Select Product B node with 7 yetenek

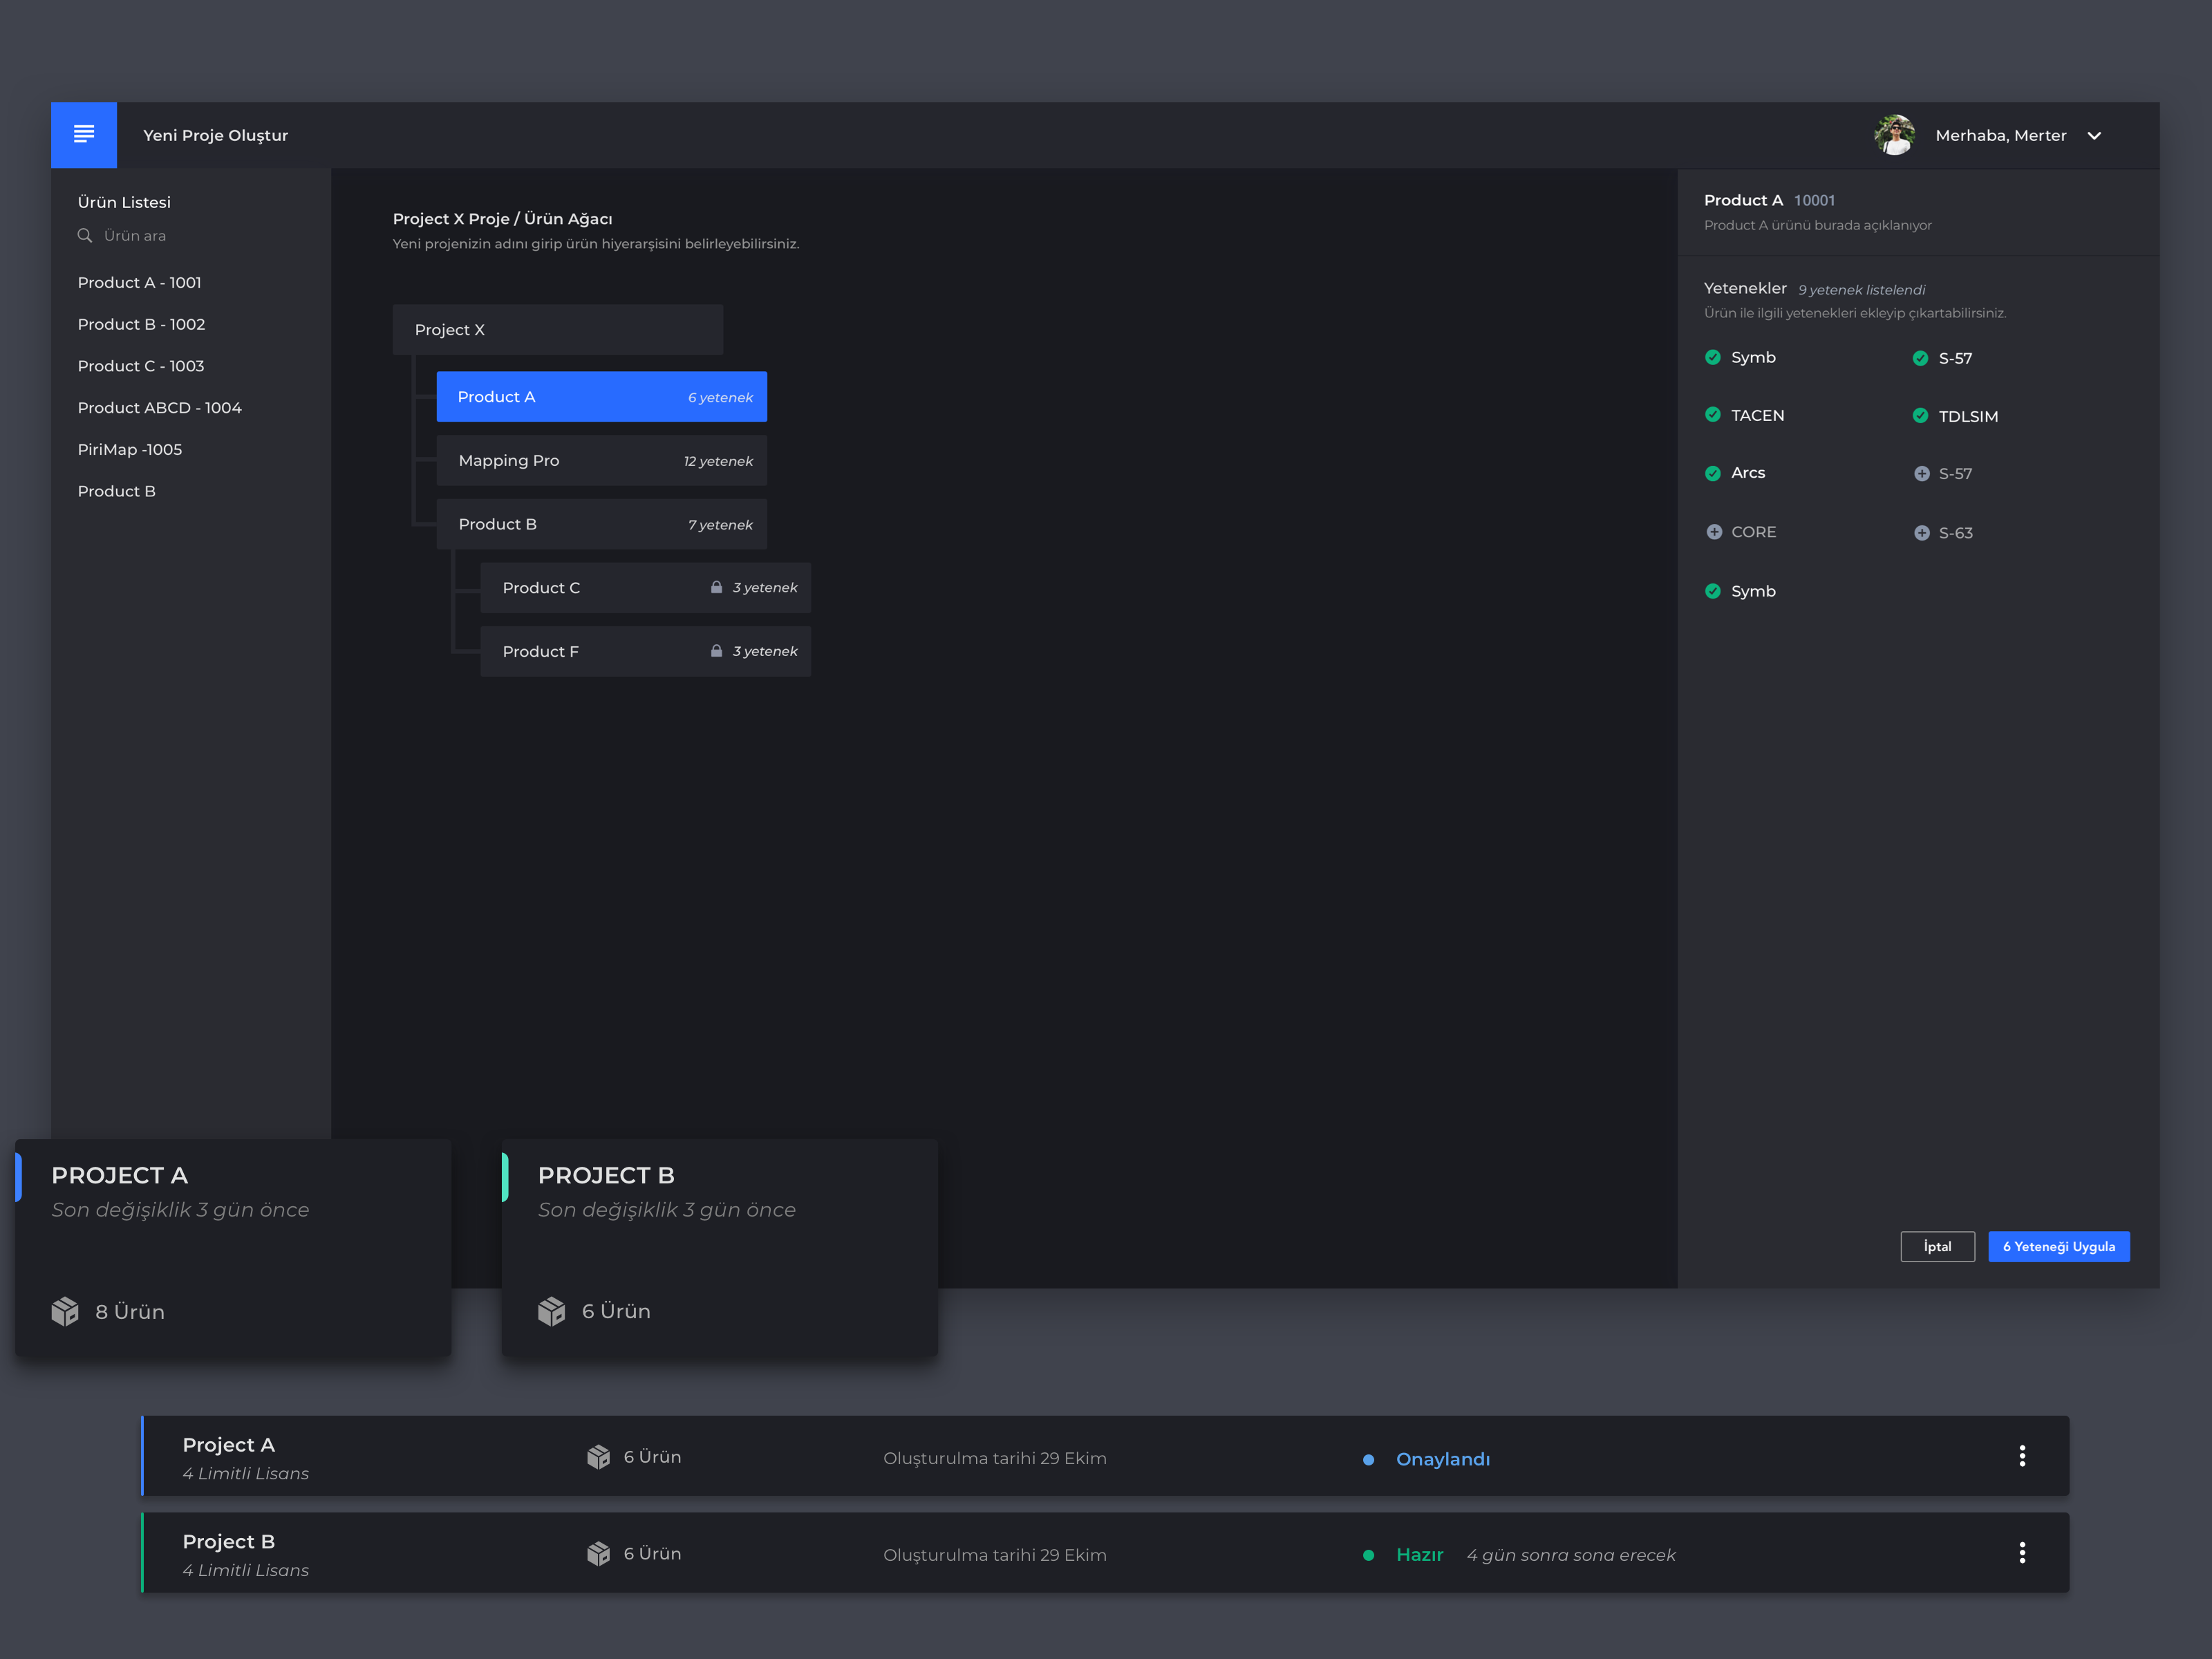click(x=602, y=524)
